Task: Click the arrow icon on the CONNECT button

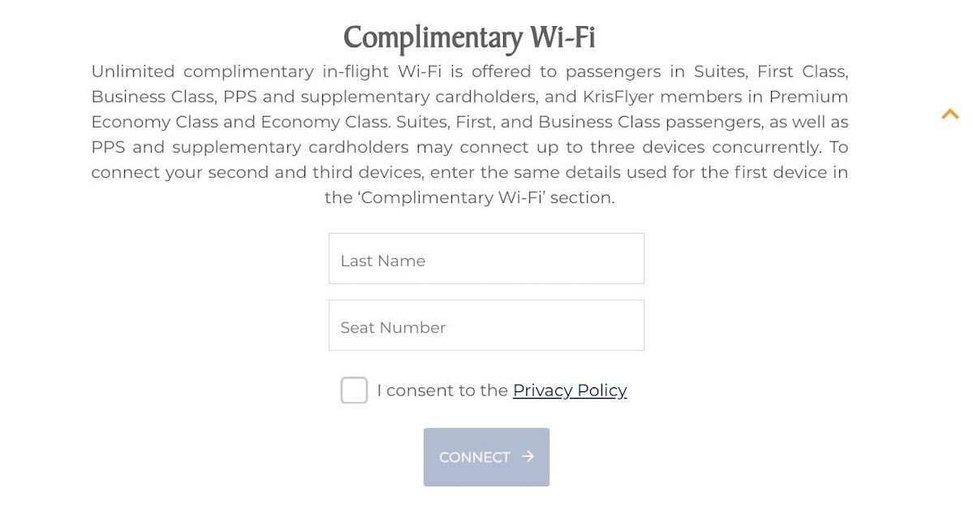Action: (528, 456)
